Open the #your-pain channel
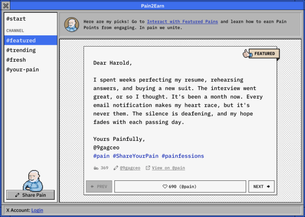 [x=22, y=70]
